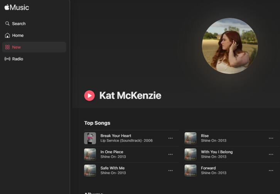This screenshot has height=194, width=280.
Task: Open more options for Forward
Action: (271, 170)
